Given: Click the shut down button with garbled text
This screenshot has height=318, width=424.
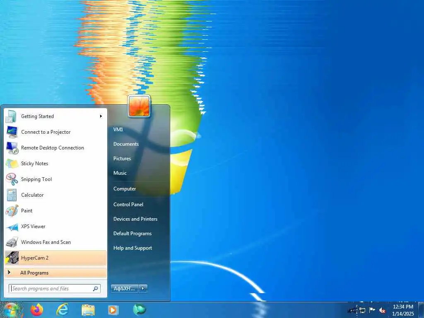Looking at the screenshot, I should pyautogui.click(x=124, y=289).
